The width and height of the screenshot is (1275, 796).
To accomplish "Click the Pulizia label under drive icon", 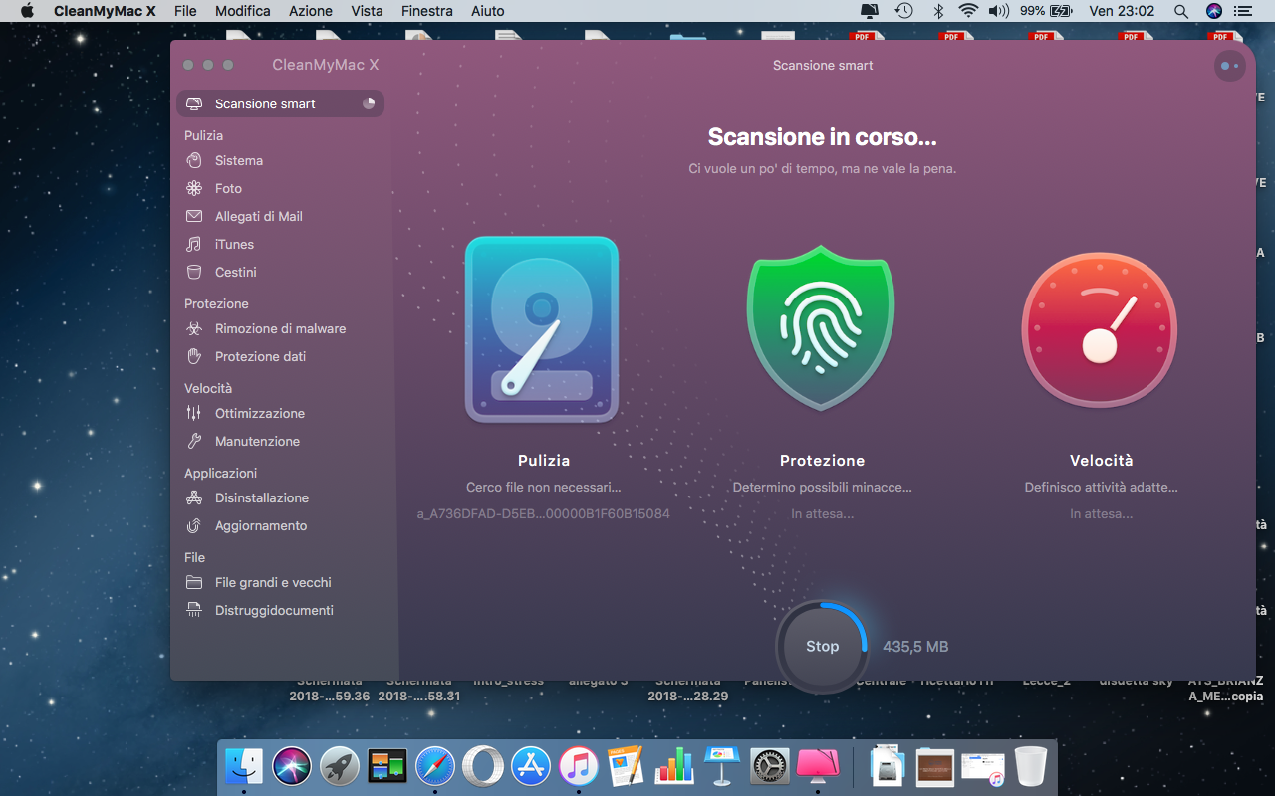I will 544,461.
